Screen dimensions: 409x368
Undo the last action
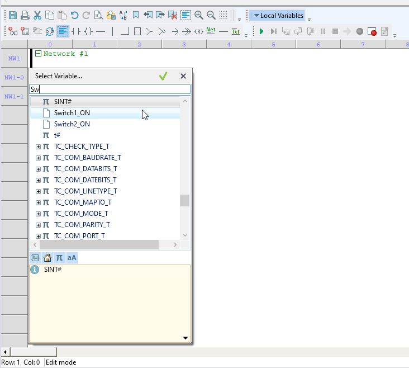point(74,15)
